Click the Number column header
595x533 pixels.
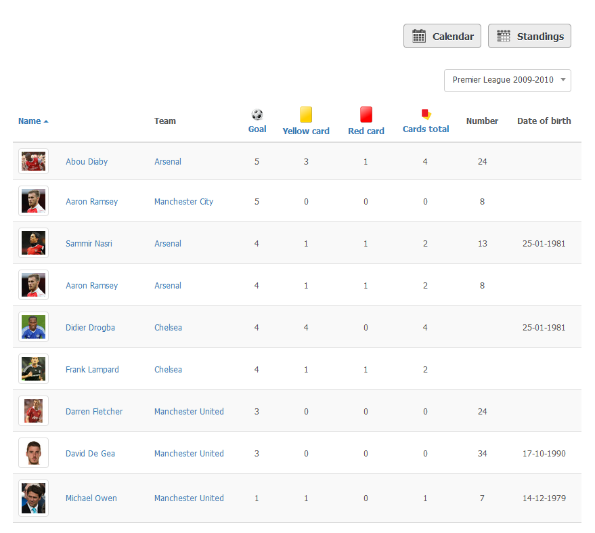(x=483, y=121)
